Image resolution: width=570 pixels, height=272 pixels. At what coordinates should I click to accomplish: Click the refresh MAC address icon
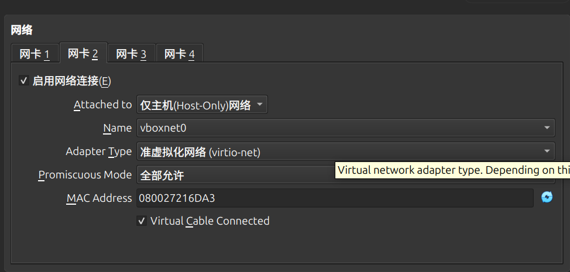coord(547,197)
